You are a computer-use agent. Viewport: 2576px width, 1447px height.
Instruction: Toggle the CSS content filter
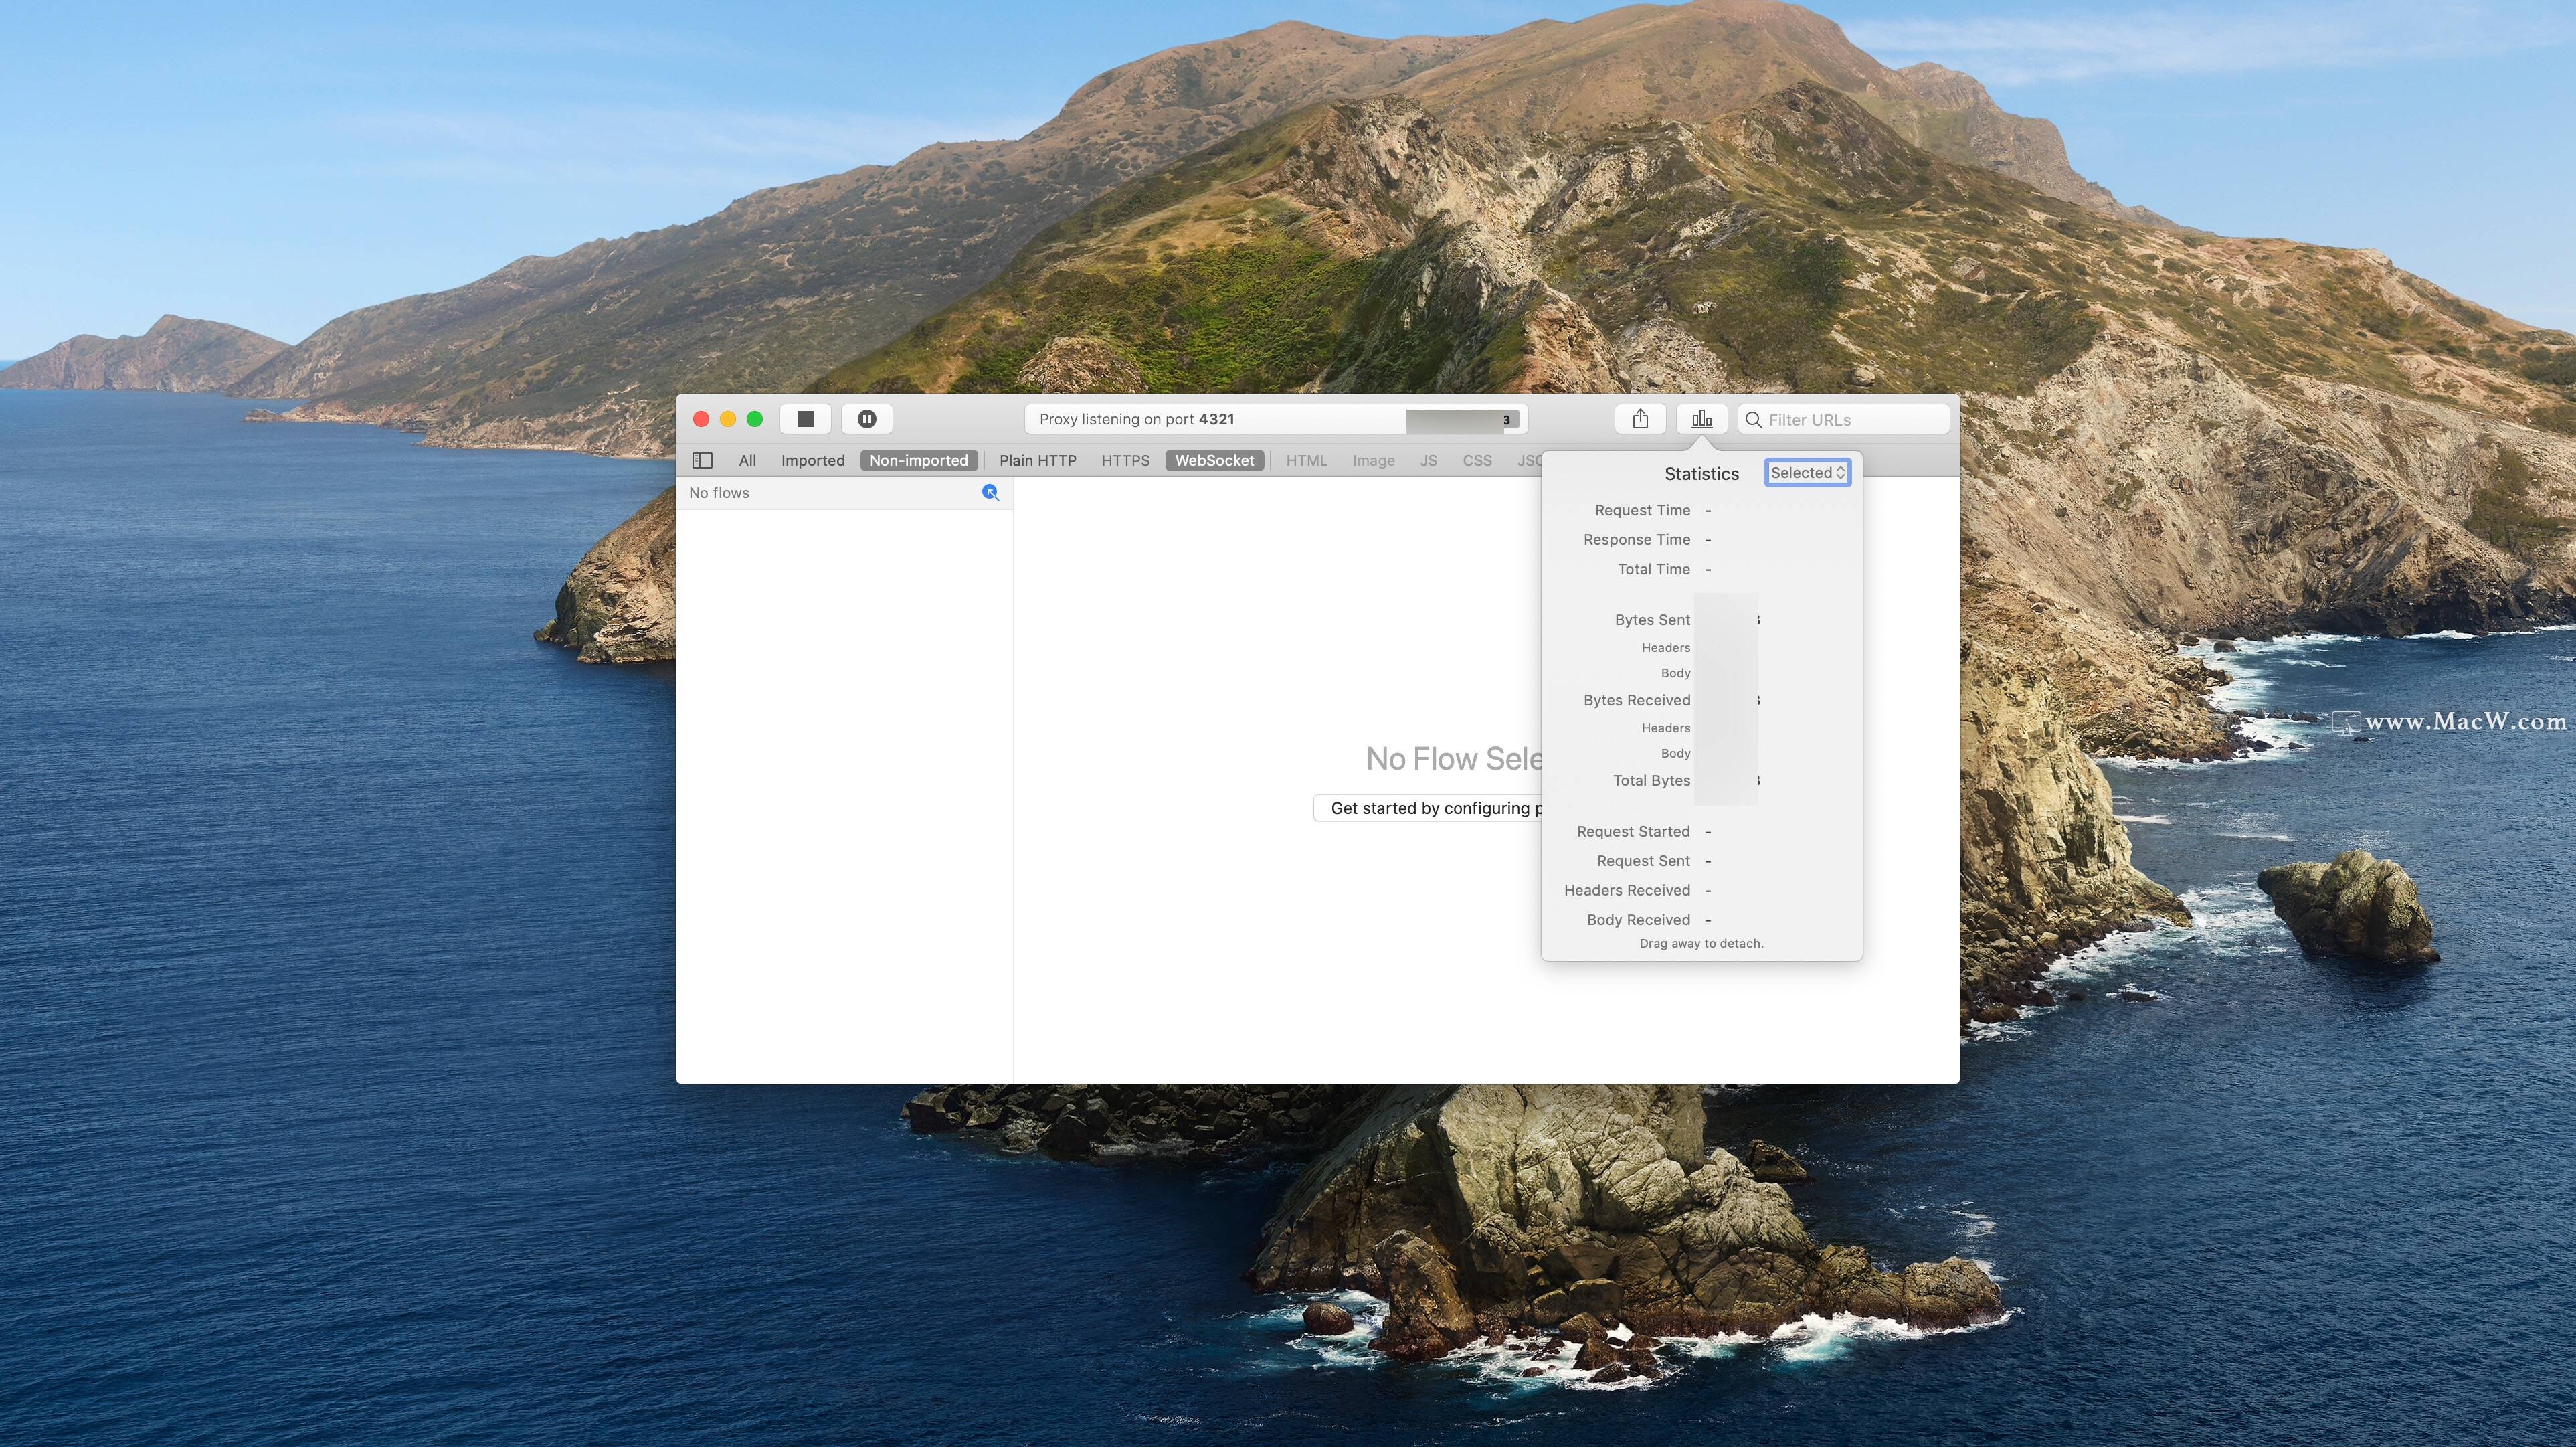click(1477, 460)
